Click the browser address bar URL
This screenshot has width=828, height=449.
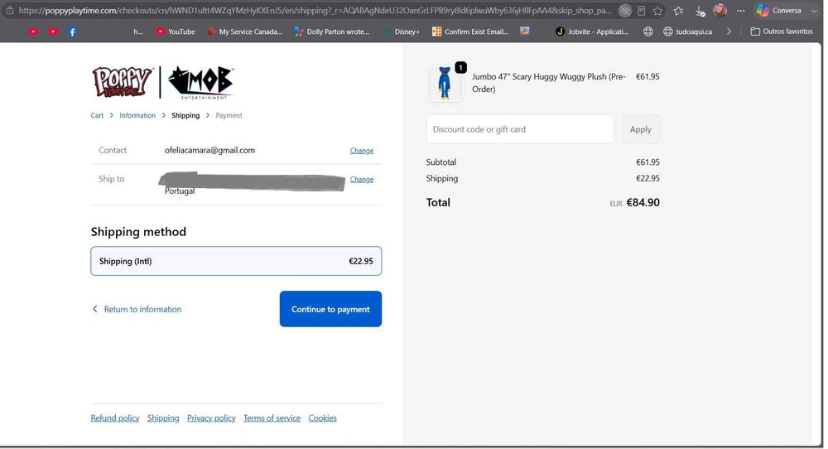[x=315, y=11]
